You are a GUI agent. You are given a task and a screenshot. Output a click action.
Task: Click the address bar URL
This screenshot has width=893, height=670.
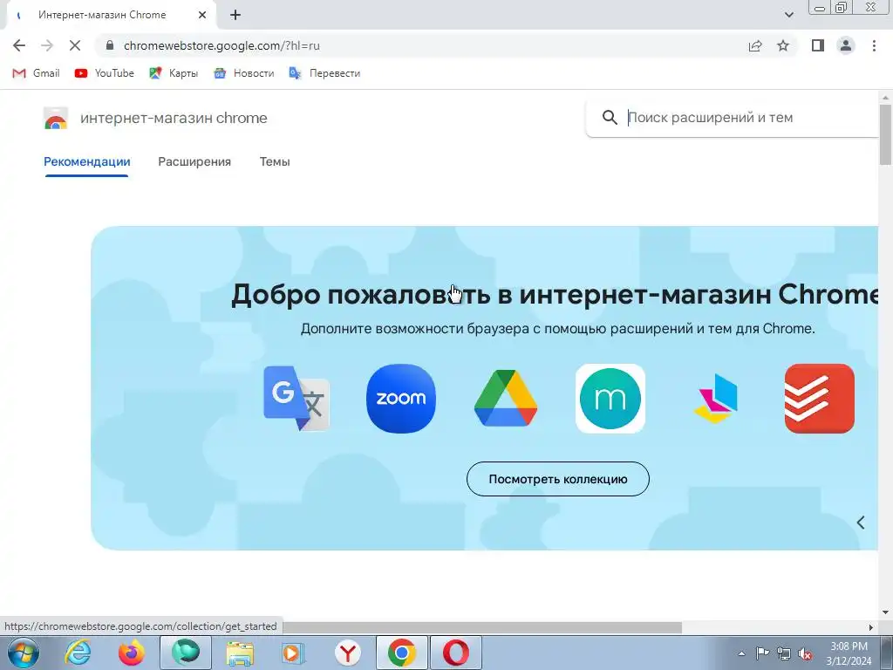coord(222,45)
